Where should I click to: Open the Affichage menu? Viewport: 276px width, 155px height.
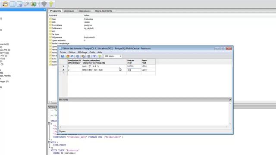[x=82, y=52]
